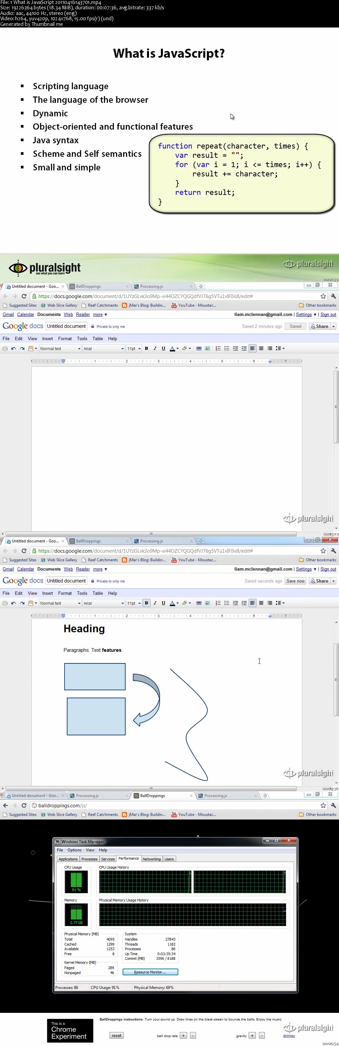The image size is (339, 1046).
Task: Decrease gravity with the minus button
Action: point(262,1035)
